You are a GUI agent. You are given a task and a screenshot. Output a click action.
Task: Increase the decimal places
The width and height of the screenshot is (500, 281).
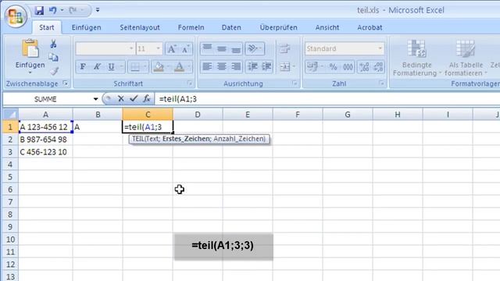364,67
